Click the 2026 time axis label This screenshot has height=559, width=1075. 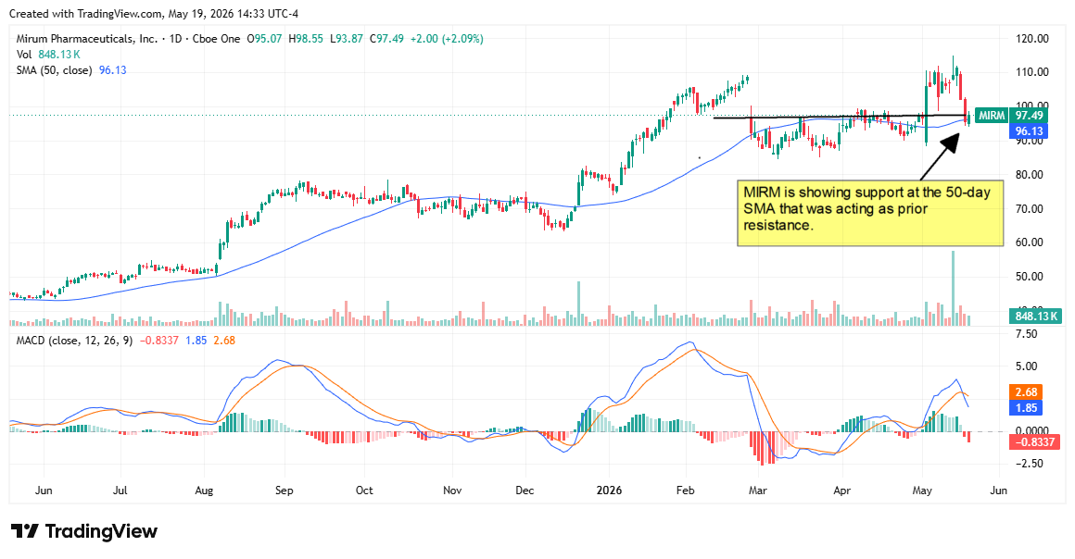click(x=610, y=491)
